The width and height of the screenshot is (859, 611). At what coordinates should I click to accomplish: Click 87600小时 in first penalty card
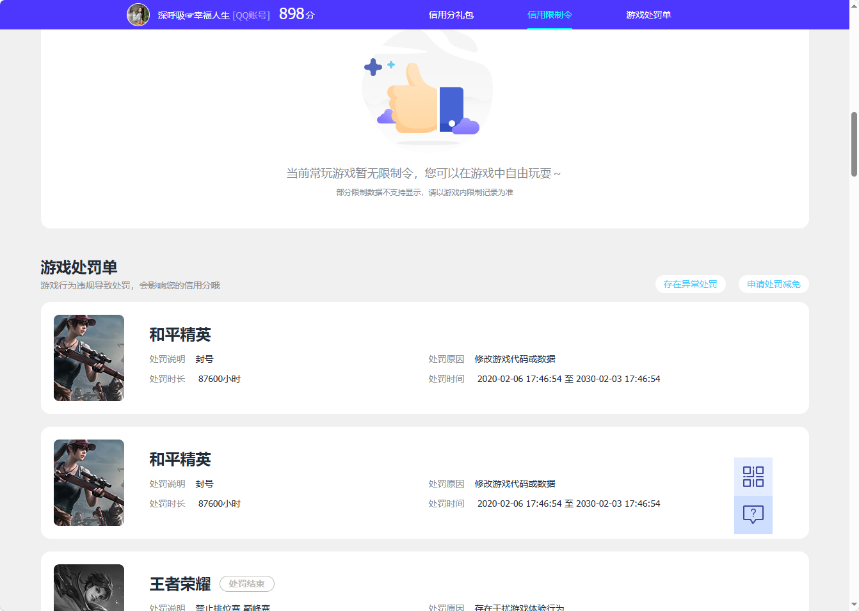coord(220,379)
